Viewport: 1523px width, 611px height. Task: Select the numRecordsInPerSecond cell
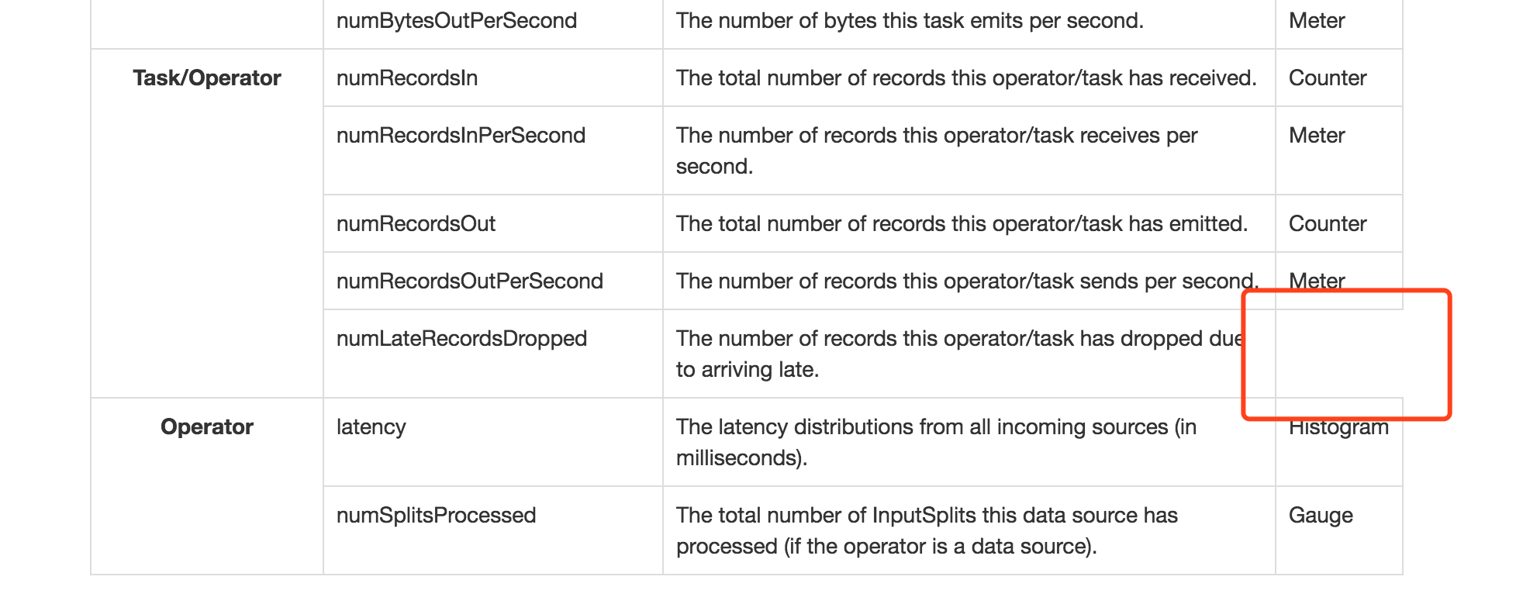[493, 150]
